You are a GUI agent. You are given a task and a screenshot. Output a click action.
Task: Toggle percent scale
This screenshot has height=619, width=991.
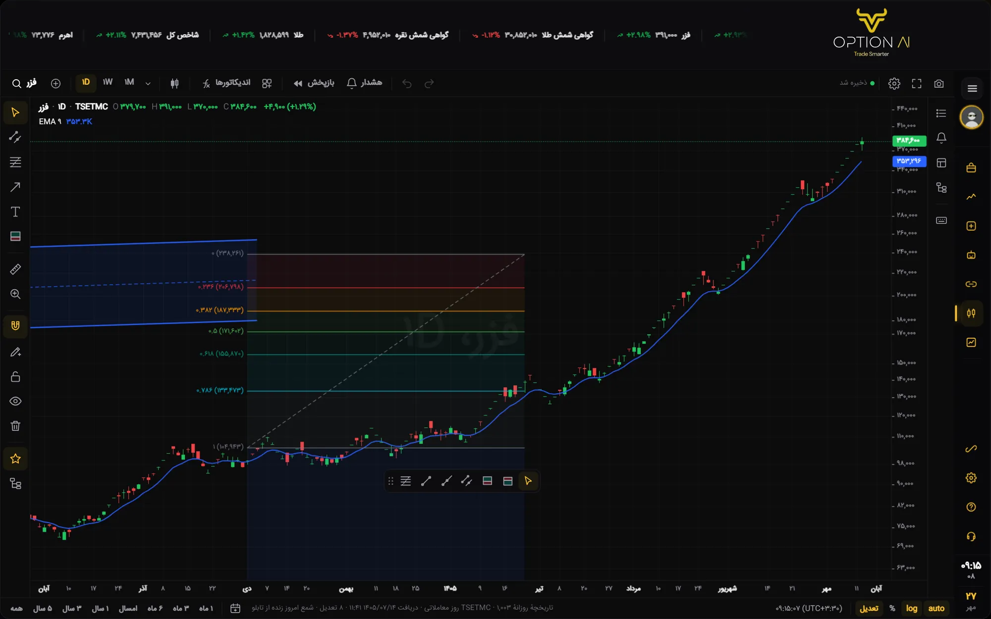[x=892, y=608]
